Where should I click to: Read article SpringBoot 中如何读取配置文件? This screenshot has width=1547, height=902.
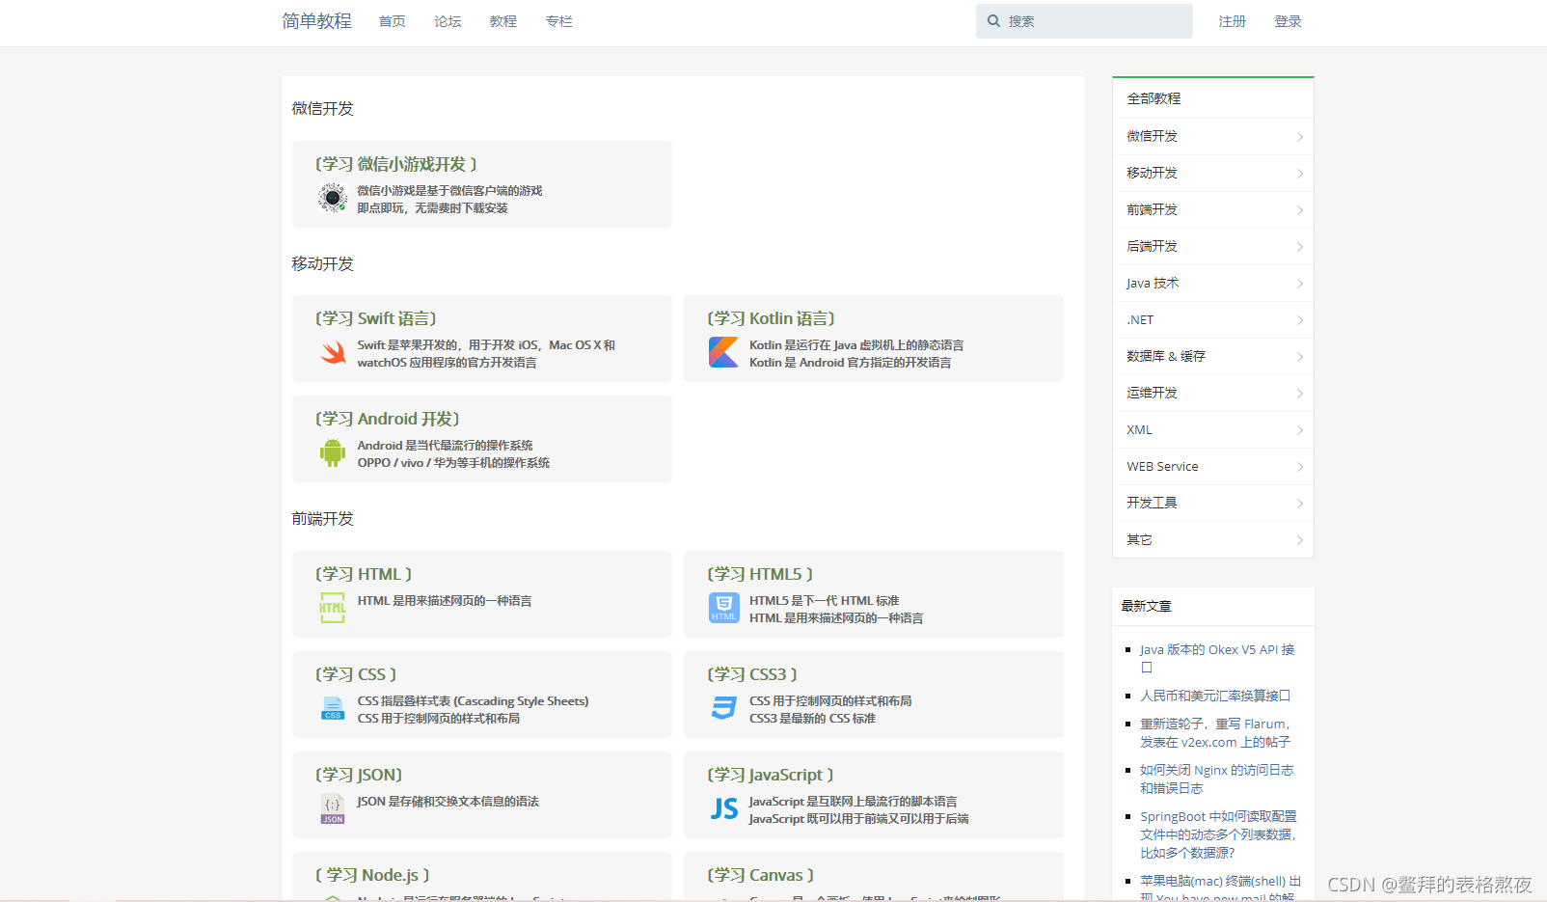tap(1219, 834)
